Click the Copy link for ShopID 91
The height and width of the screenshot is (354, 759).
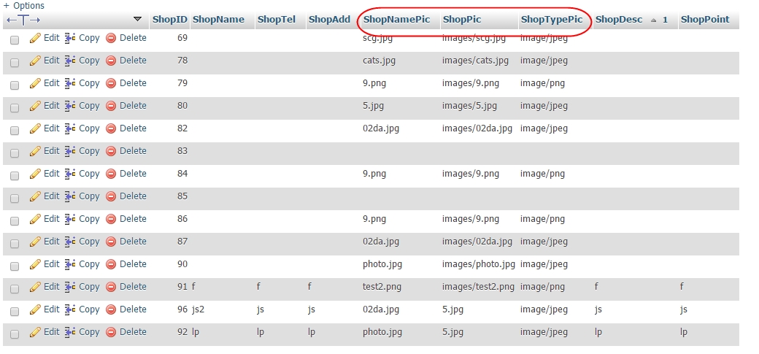click(89, 287)
